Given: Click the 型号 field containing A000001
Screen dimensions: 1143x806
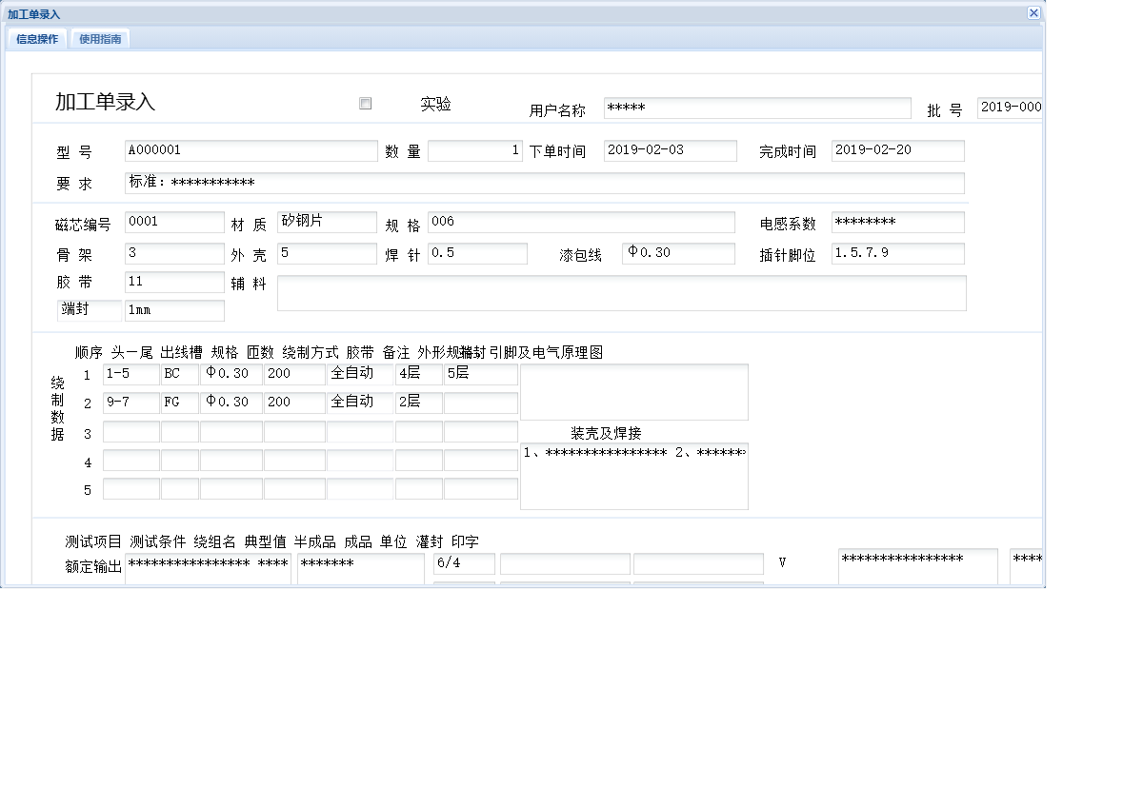Looking at the screenshot, I should pos(251,150).
